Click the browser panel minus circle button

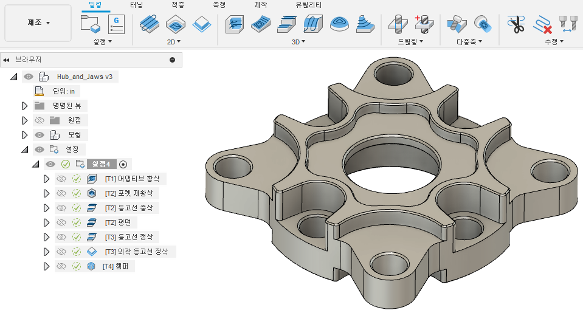coord(172,60)
